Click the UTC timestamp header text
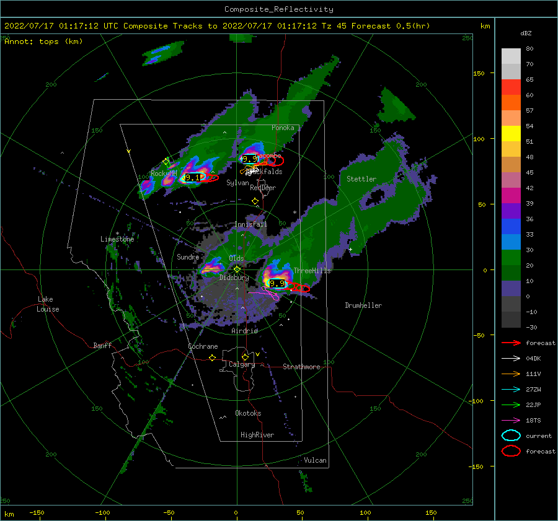Screen dimensions: 558x521 (217, 26)
